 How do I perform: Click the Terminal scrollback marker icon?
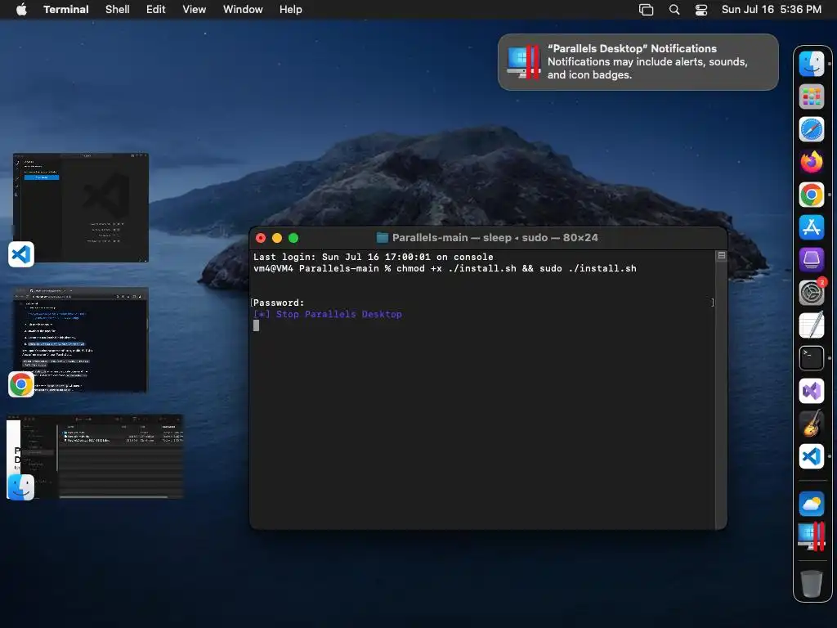(x=721, y=256)
